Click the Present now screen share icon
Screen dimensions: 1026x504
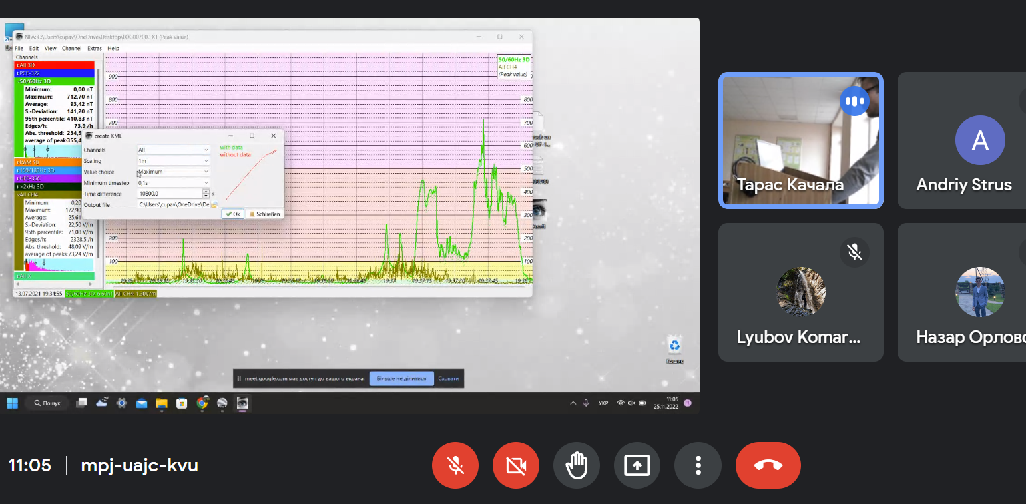pos(637,465)
